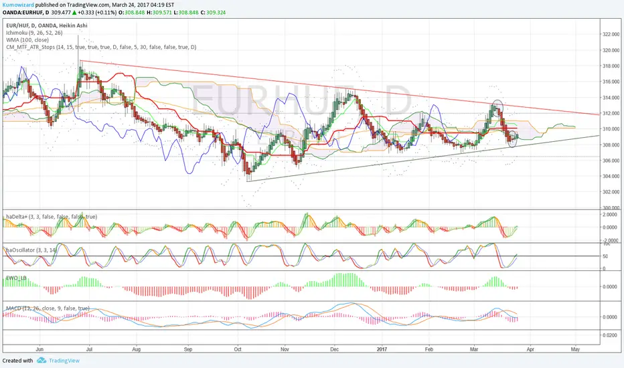Click the open value O:308.848
This screenshot has height=368, width=624.
pos(131,12)
